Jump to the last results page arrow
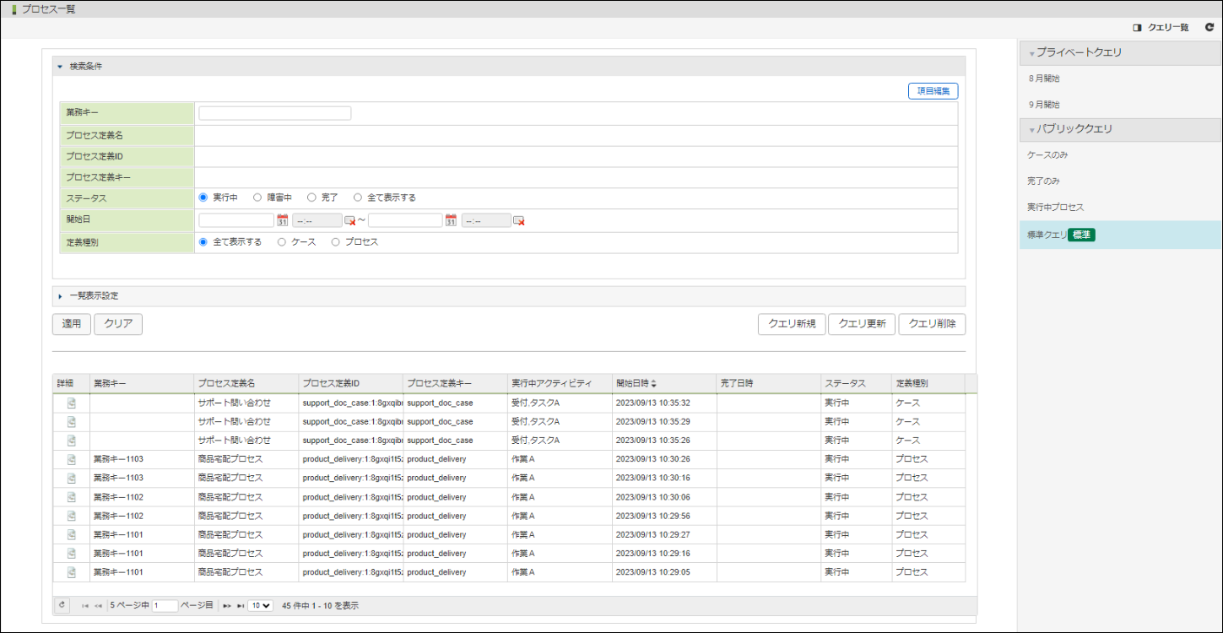The image size is (1223, 633). 241,606
